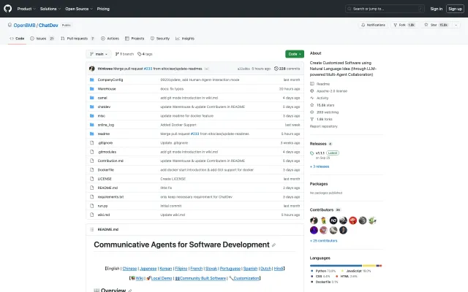Screen dimensions: 468x292
Task: Open the 228 commits history
Action: [287, 69]
